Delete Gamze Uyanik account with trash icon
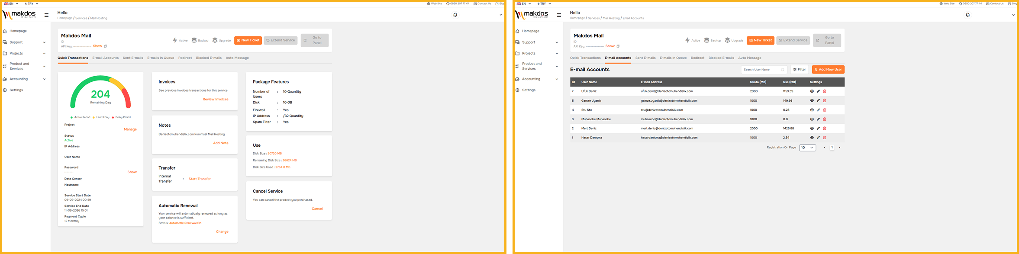Image resolution: width=1019 pixels, height=254 pixels. pos(825,100)
